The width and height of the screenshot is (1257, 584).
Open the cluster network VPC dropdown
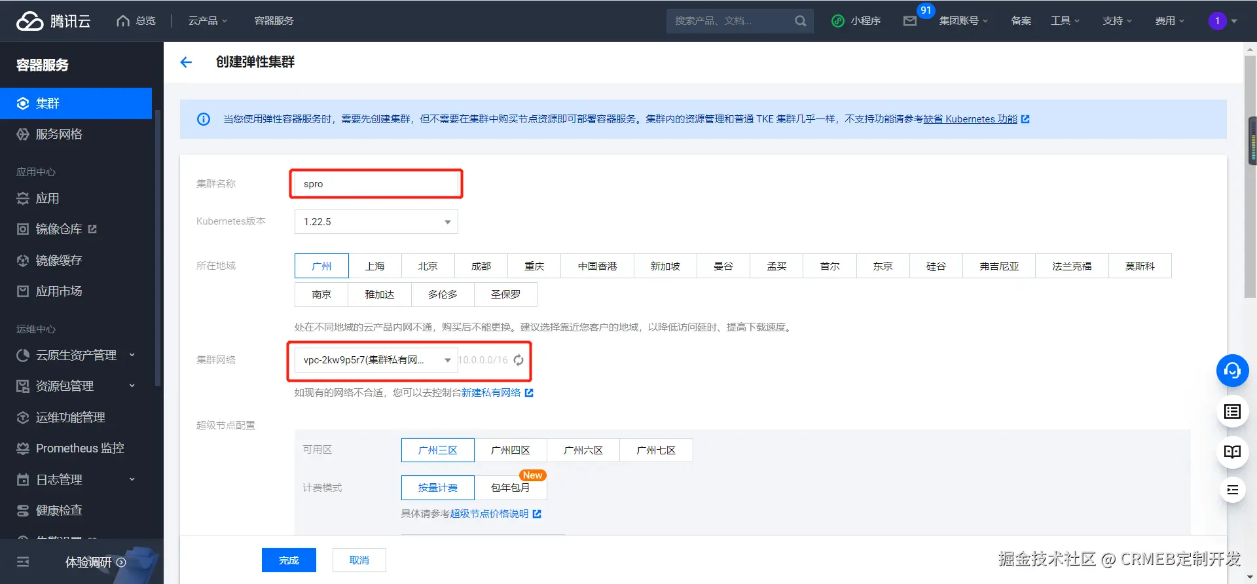pos(376,360)
